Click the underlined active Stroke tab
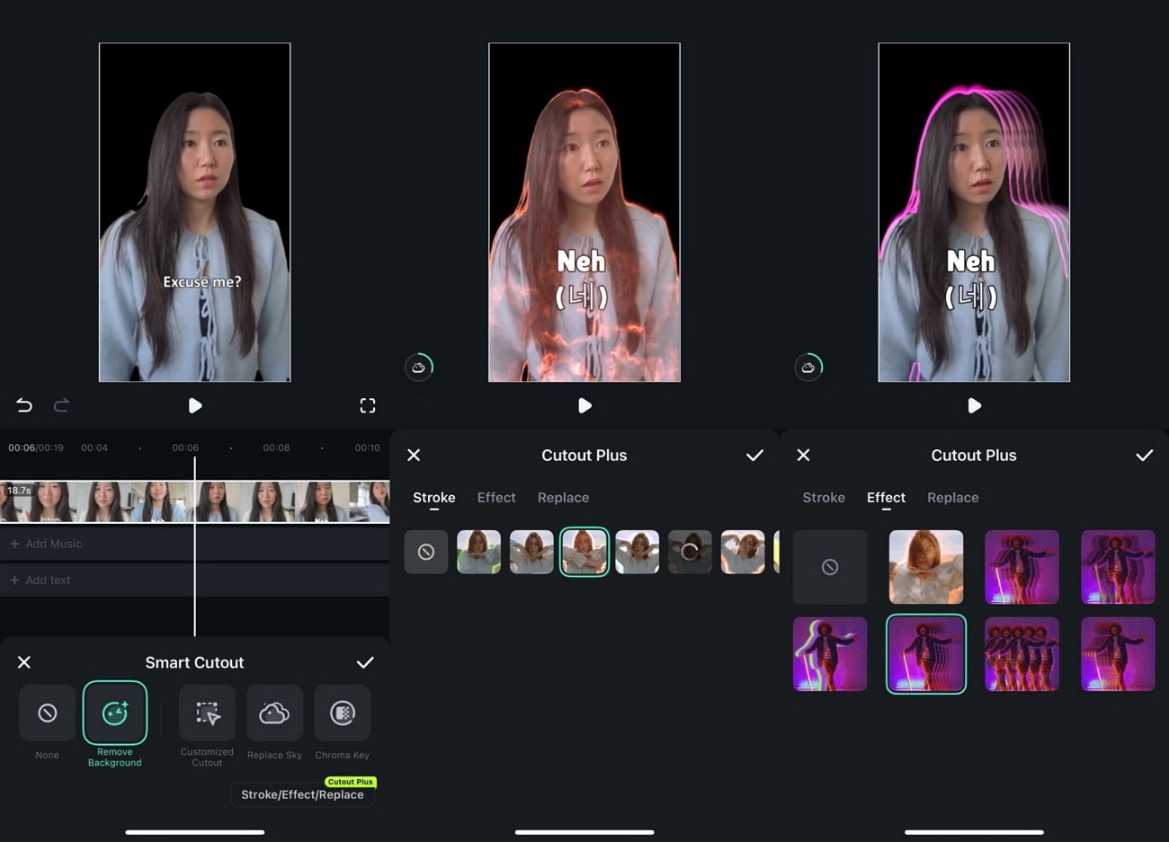Image resolution: width=1169 pixels, height=842 pixels. [x=434, y=498]
